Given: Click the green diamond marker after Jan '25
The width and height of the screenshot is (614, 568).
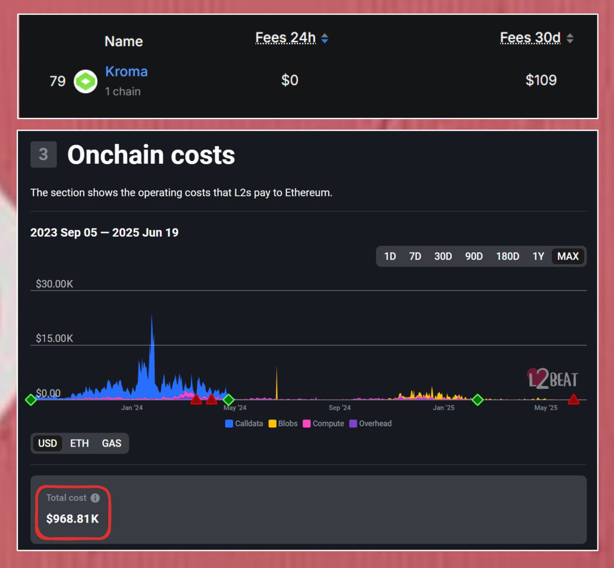Looking at the screenshot, I should 477,399.
